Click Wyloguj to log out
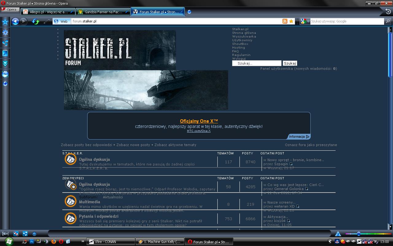This screenshot has height=246, width=393. coord(239,58)
